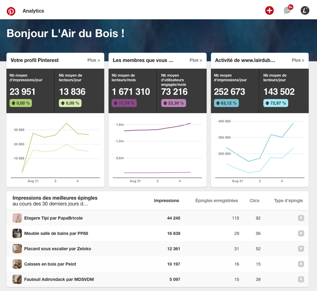Viewport: 317px width, 291px height.
Task: Click the 16 839 impressions value
Action: click(174, 233)
